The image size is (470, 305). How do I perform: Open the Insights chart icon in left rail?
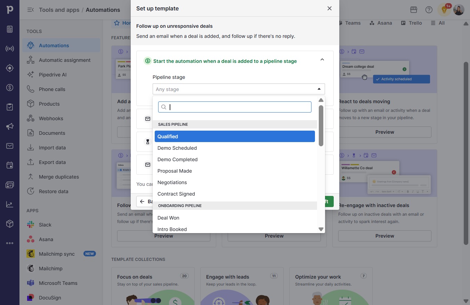[x=10, y=204]
